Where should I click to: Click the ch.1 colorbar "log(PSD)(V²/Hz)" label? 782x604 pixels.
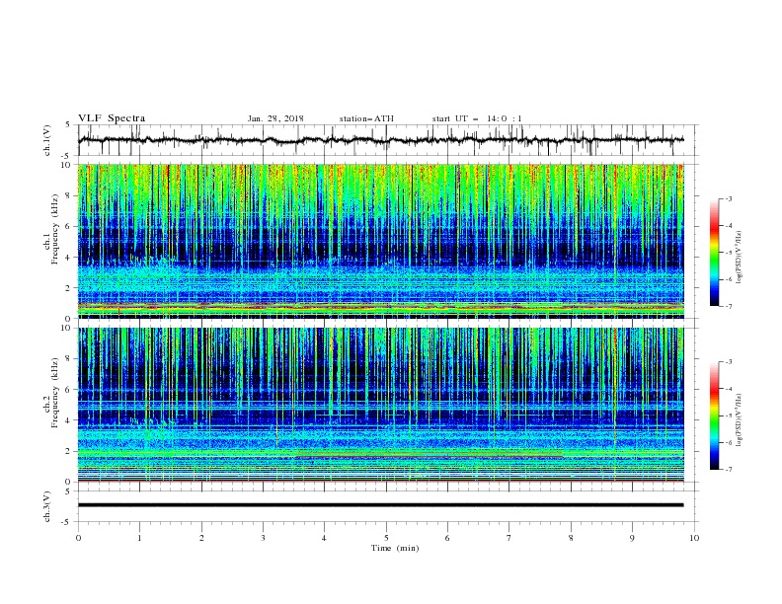[x=740, y=258]
